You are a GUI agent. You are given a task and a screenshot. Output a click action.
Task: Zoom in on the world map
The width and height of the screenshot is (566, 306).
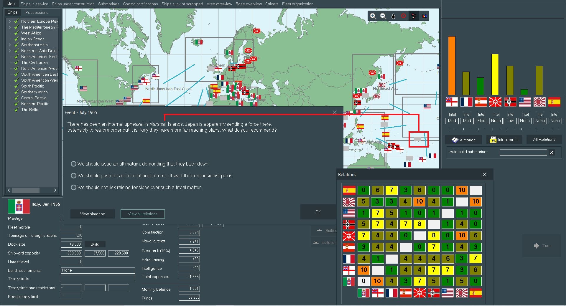point(373,16)
